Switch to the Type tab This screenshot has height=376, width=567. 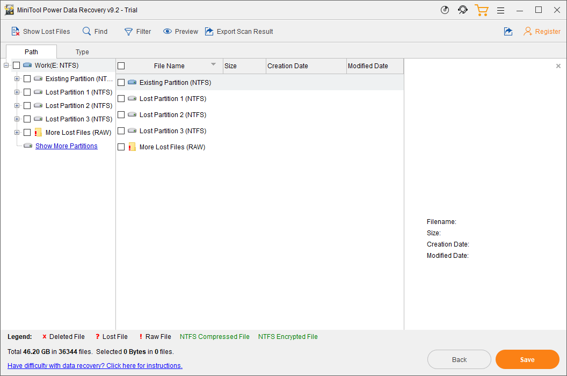point(82,52)
